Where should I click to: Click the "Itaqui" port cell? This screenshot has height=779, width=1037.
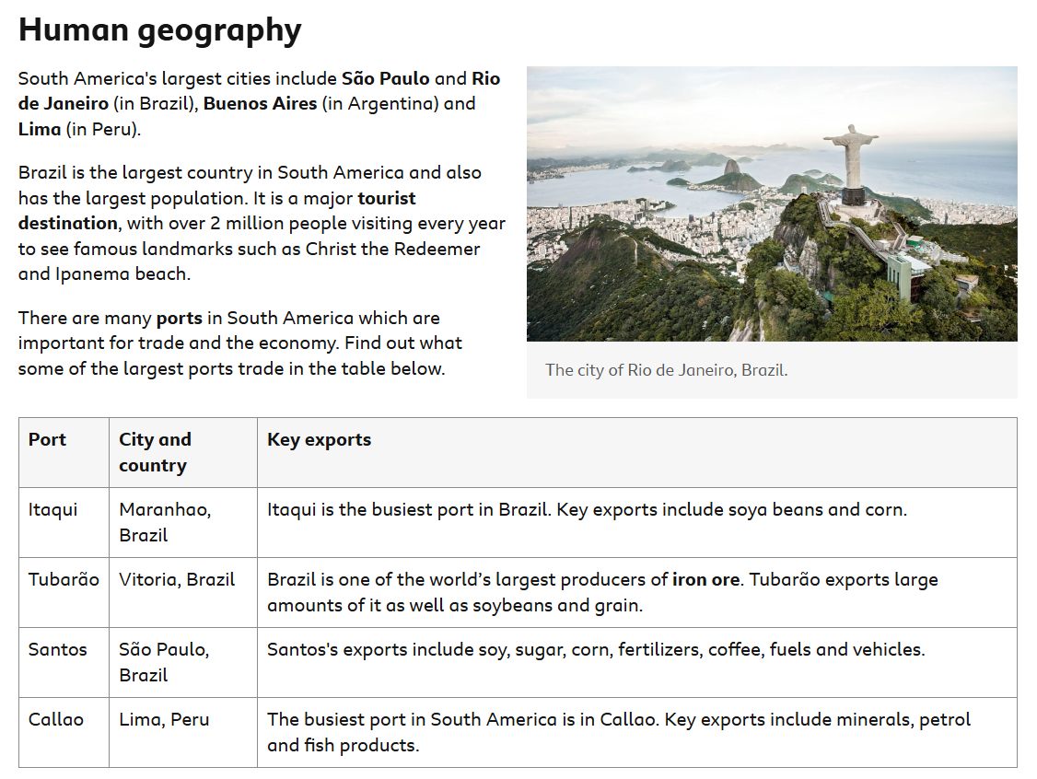[x=64, y=522]
